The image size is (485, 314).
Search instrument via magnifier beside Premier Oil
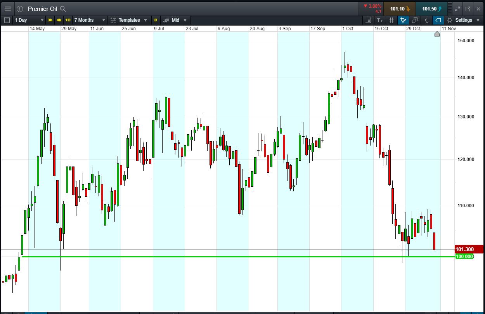click(63, 9)
